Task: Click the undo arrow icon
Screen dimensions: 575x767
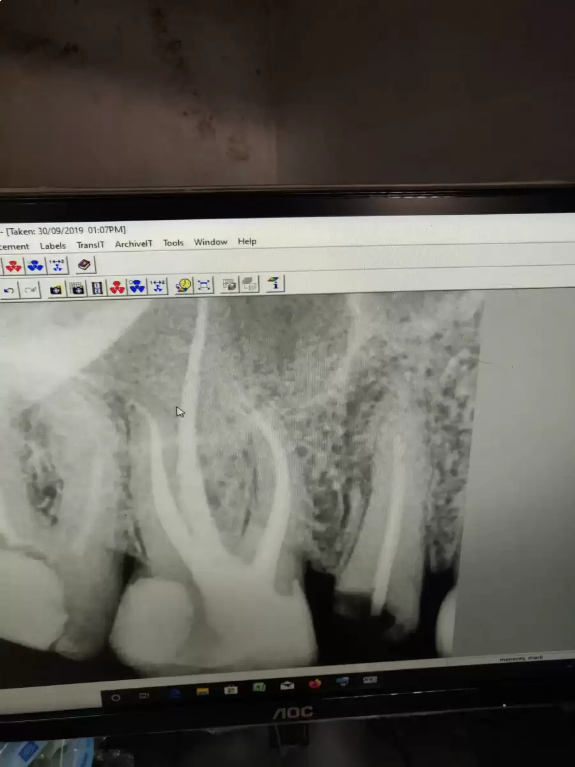Action: 10,290
